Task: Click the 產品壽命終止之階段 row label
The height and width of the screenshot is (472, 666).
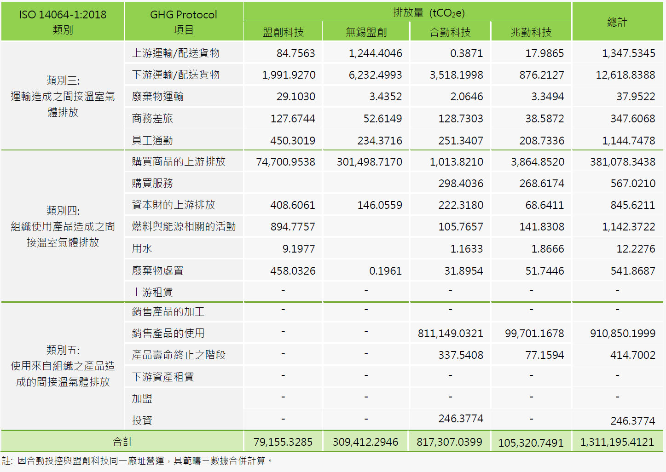Action: pyautogui.click(x=179, y=355)
